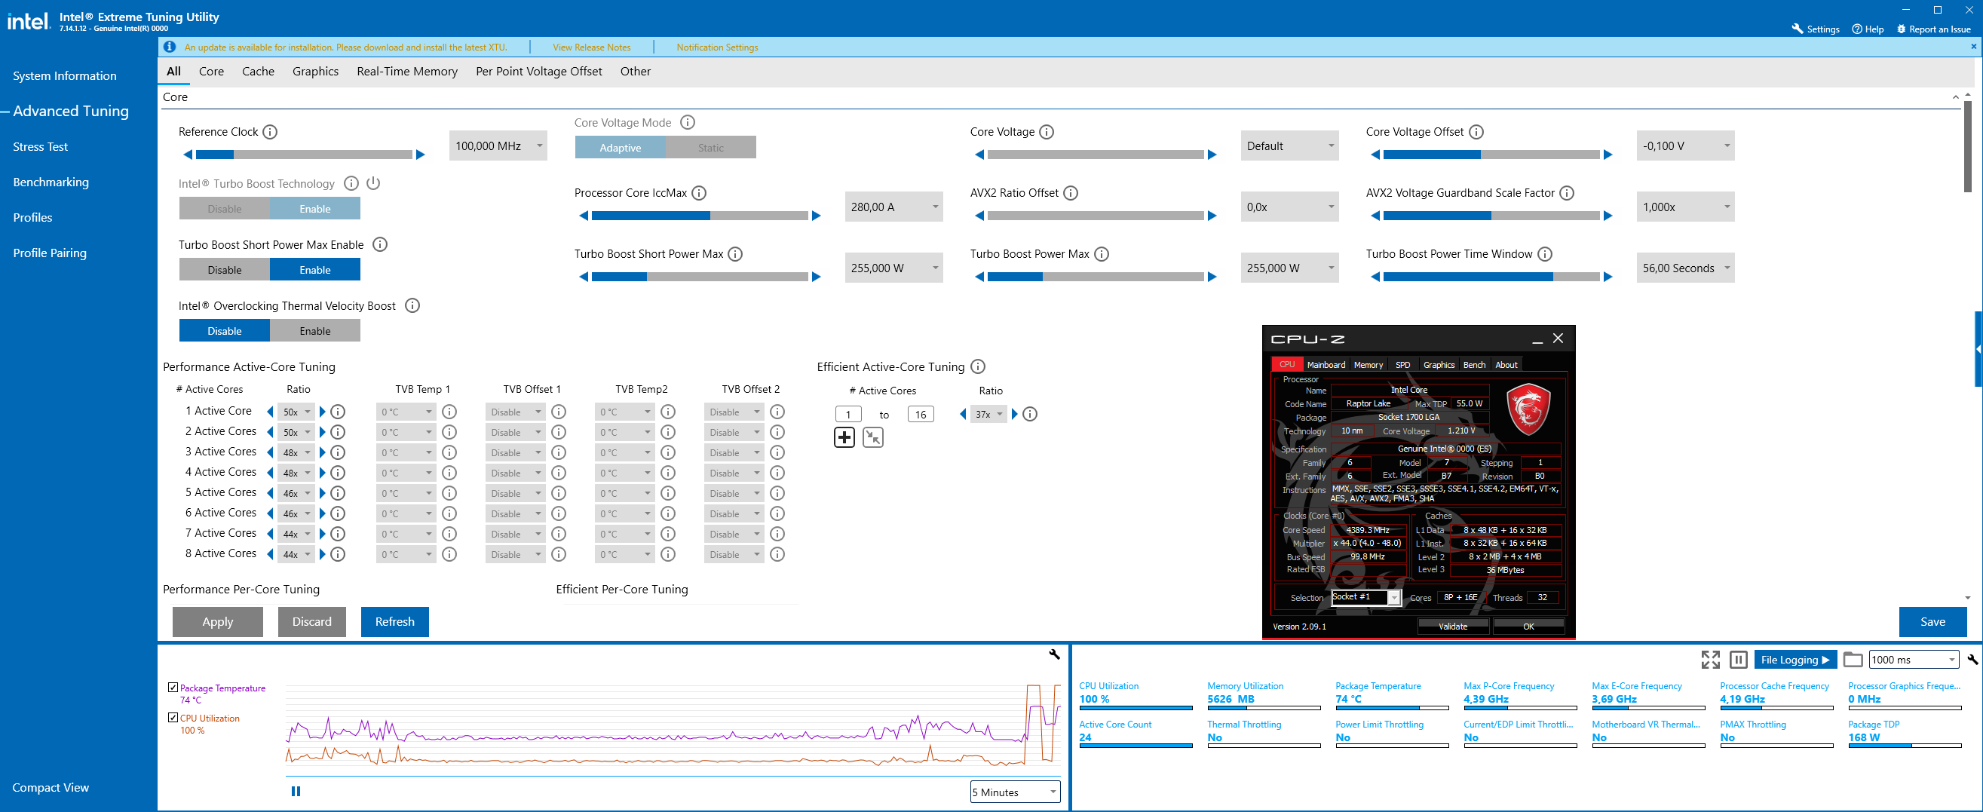Click the Reference Clock info icon
This screenshot has width=1983, height=812.
pos(269,132)
